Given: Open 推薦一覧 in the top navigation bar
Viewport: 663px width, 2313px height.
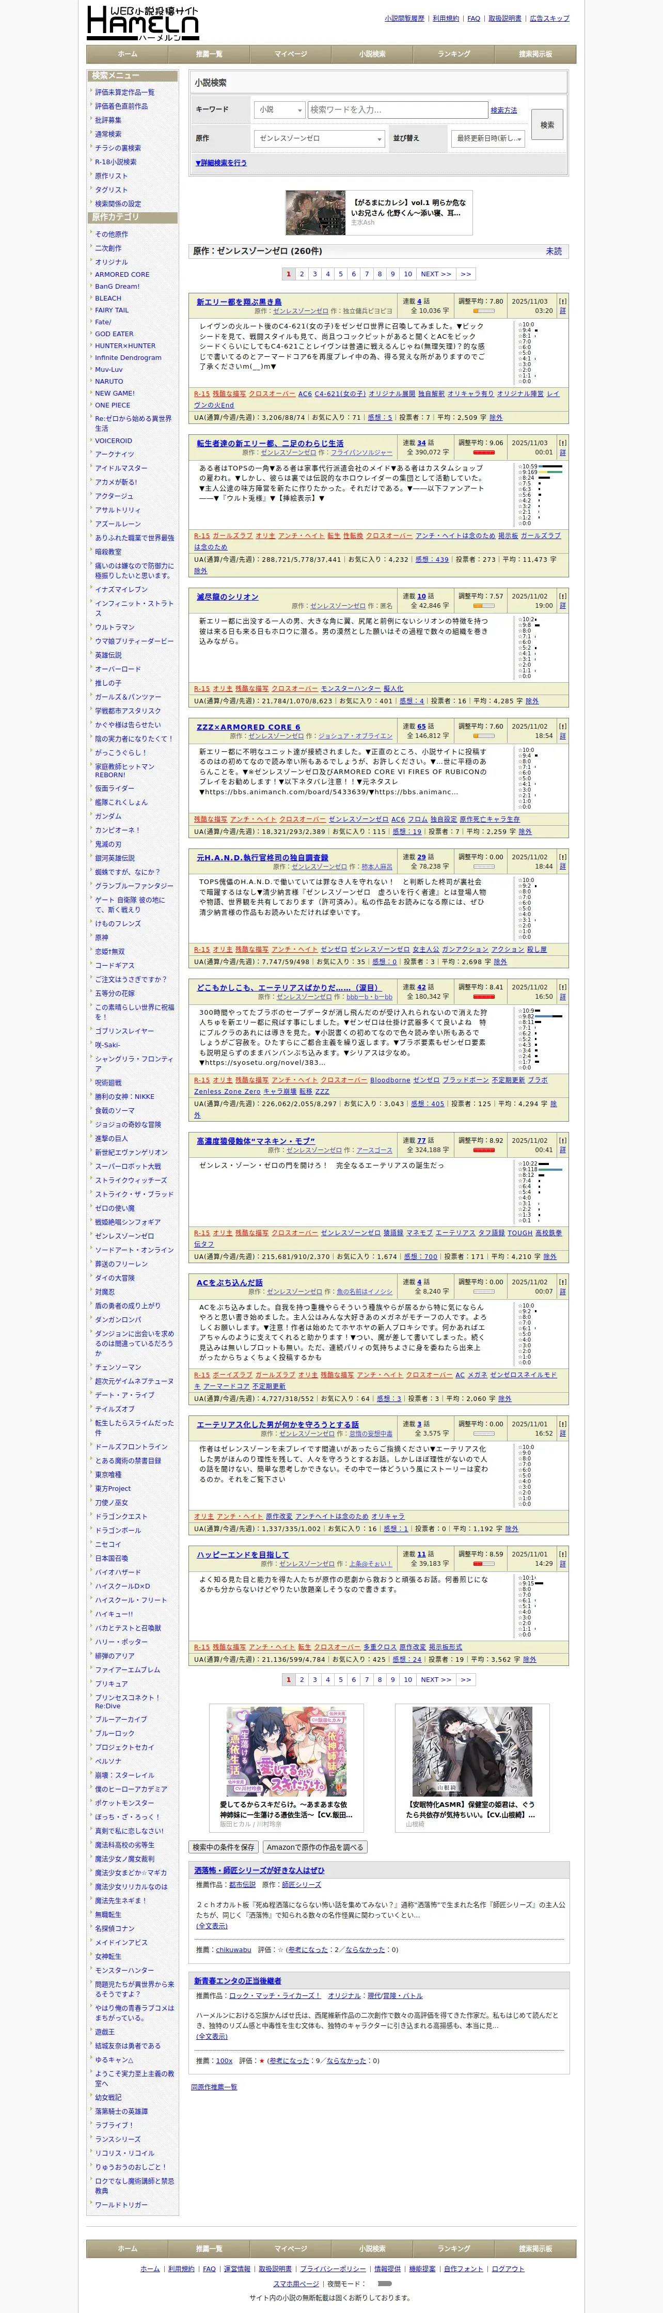Looking at the screenshot, I should (209, 54).
